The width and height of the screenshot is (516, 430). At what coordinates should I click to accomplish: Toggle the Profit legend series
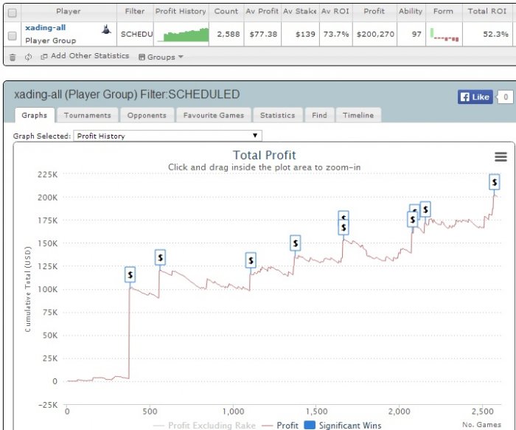coord(280,426)
